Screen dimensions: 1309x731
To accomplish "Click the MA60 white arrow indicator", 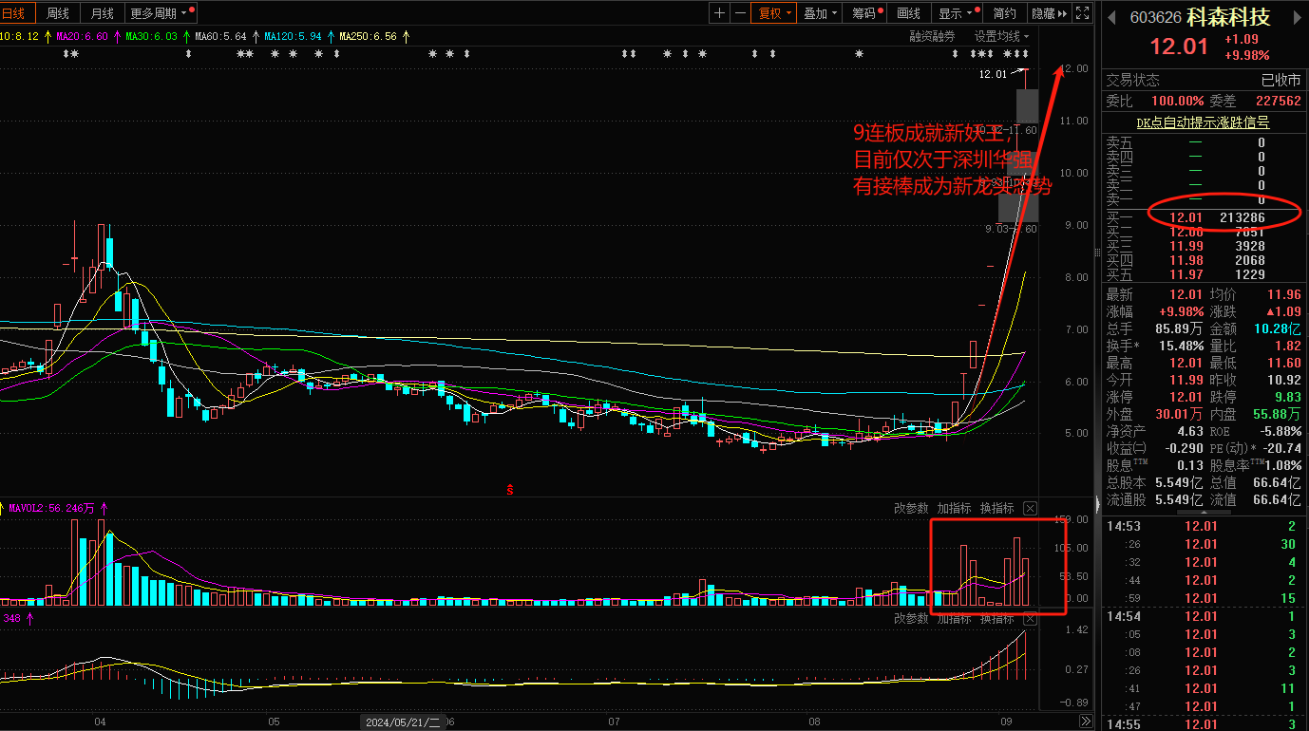I will point(256,36).
